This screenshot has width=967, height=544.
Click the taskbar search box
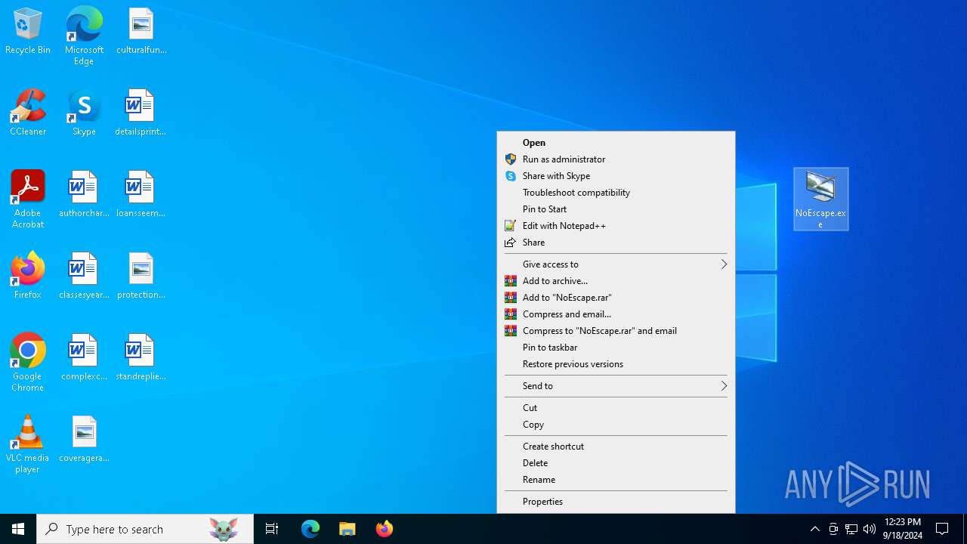[x=145, y=529]
